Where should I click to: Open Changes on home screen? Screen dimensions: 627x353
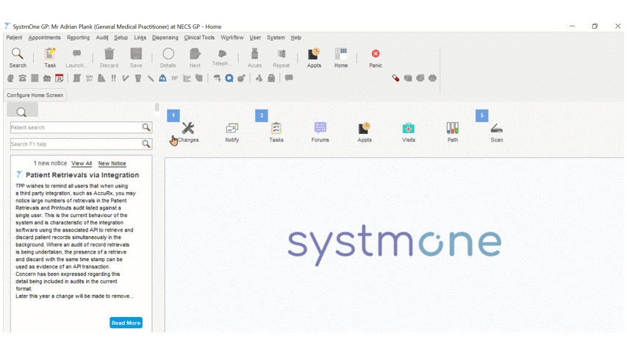pyautogui.click(x=188, y=132)
